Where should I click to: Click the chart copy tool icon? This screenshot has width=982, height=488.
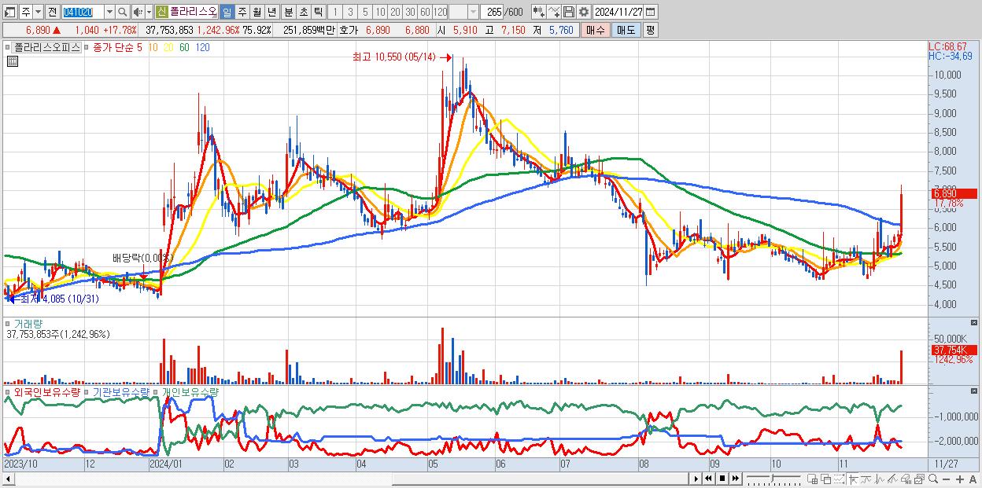(919, 479)
